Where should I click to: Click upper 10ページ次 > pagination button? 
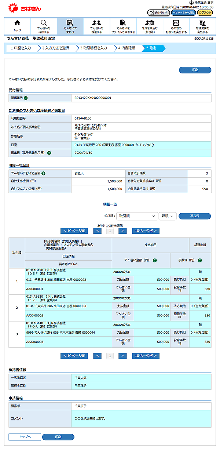146,231
